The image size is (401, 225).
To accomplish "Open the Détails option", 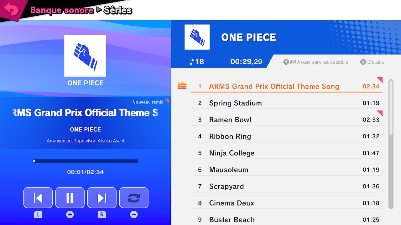I will point(372,62).
